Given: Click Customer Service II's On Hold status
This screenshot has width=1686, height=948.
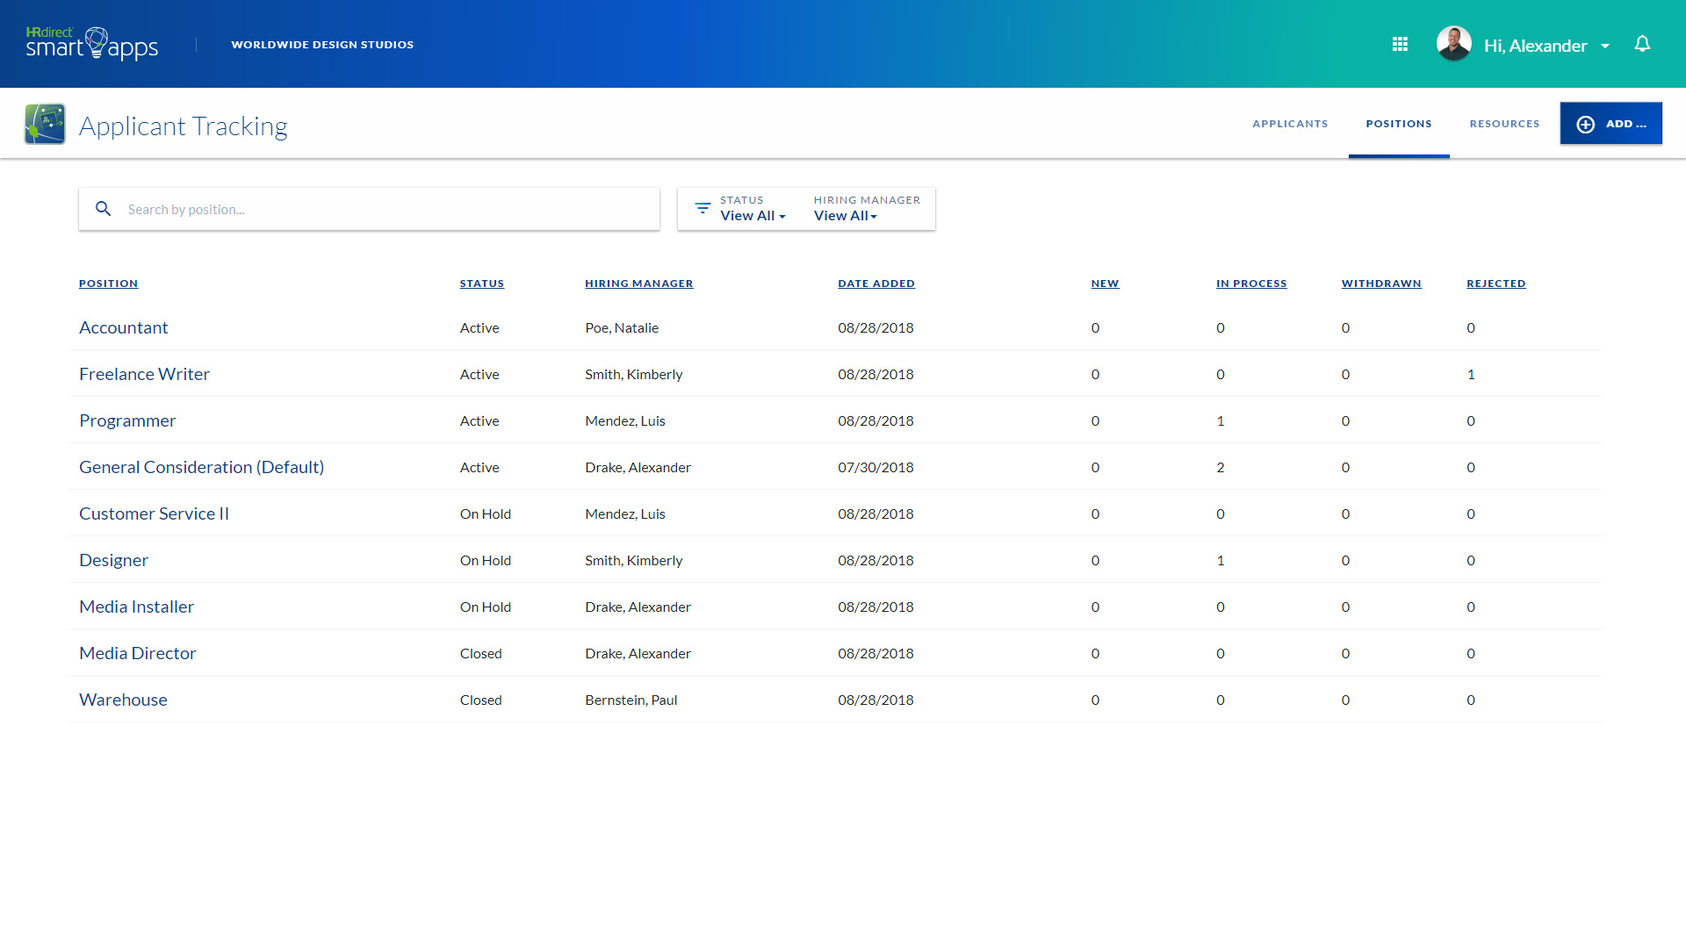Looking at the screenshot, I should coord(485,514).
